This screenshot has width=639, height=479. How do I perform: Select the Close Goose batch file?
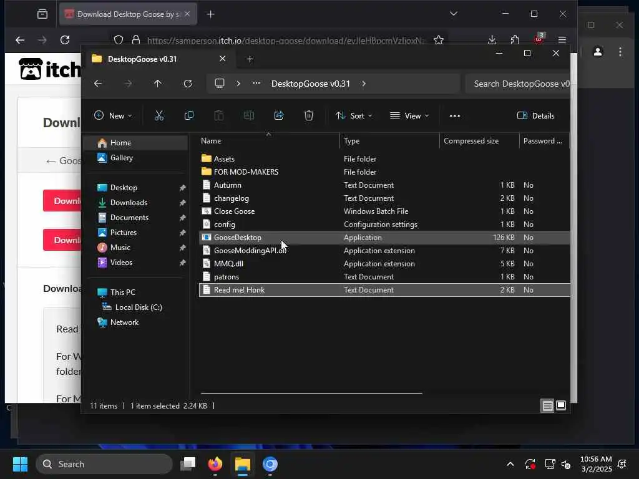click(x=384, y=211)
